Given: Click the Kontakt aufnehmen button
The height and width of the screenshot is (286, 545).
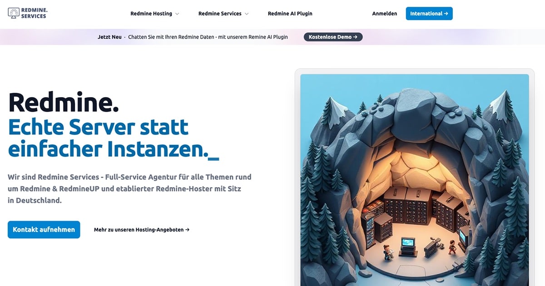Looking at the screenshot, I should click(x=44, y=230).
